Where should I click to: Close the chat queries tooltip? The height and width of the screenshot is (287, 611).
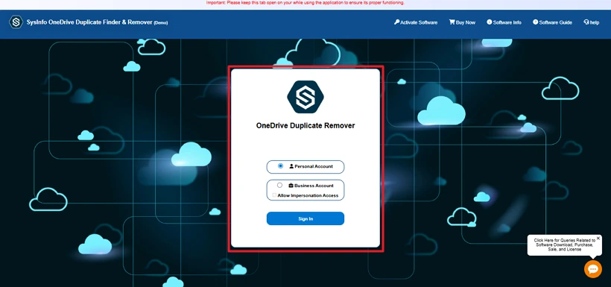click(x=598, y=238)
